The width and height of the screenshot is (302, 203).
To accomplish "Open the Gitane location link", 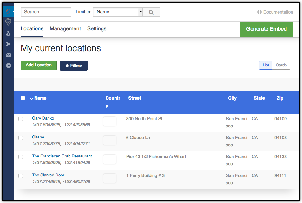I will pyautogui.click(x=38, y=137).
